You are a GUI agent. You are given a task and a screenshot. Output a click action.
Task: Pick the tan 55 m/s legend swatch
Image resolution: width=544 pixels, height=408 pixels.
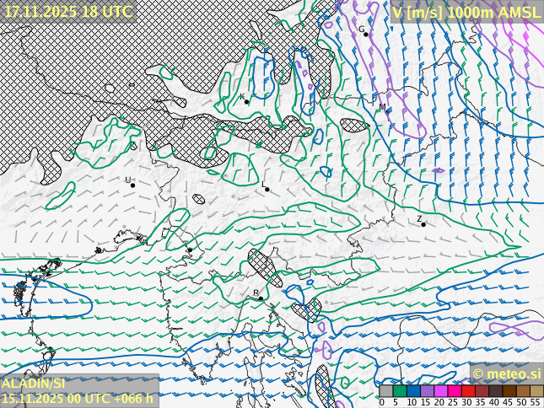pyautogui.click(x=536, y=390)
